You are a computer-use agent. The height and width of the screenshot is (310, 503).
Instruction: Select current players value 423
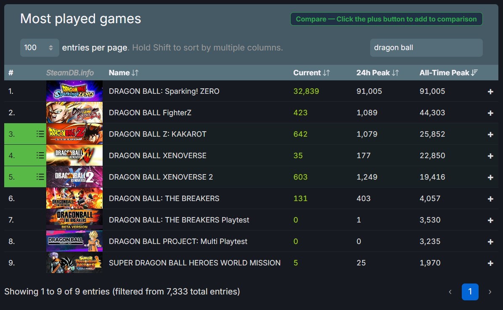pyautogui.click(x=300, y=113)
